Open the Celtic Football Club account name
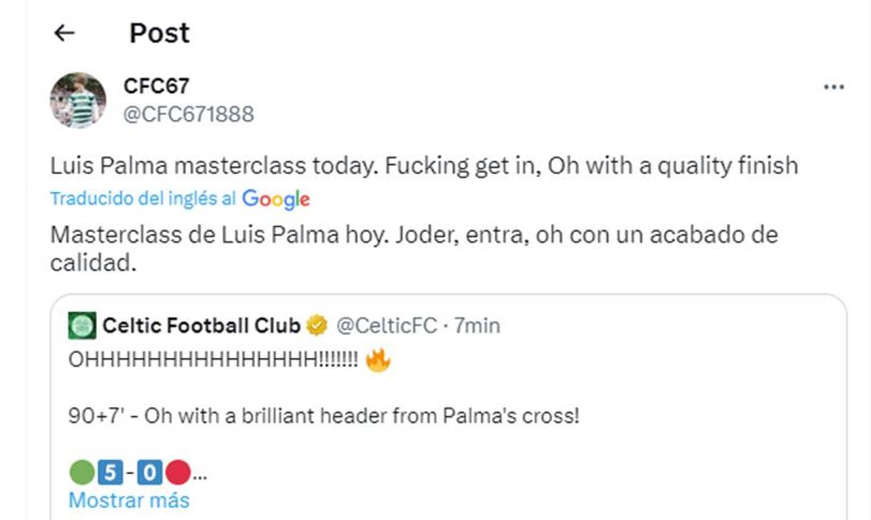Screen dimensions: 871x520 pos(201,326)
